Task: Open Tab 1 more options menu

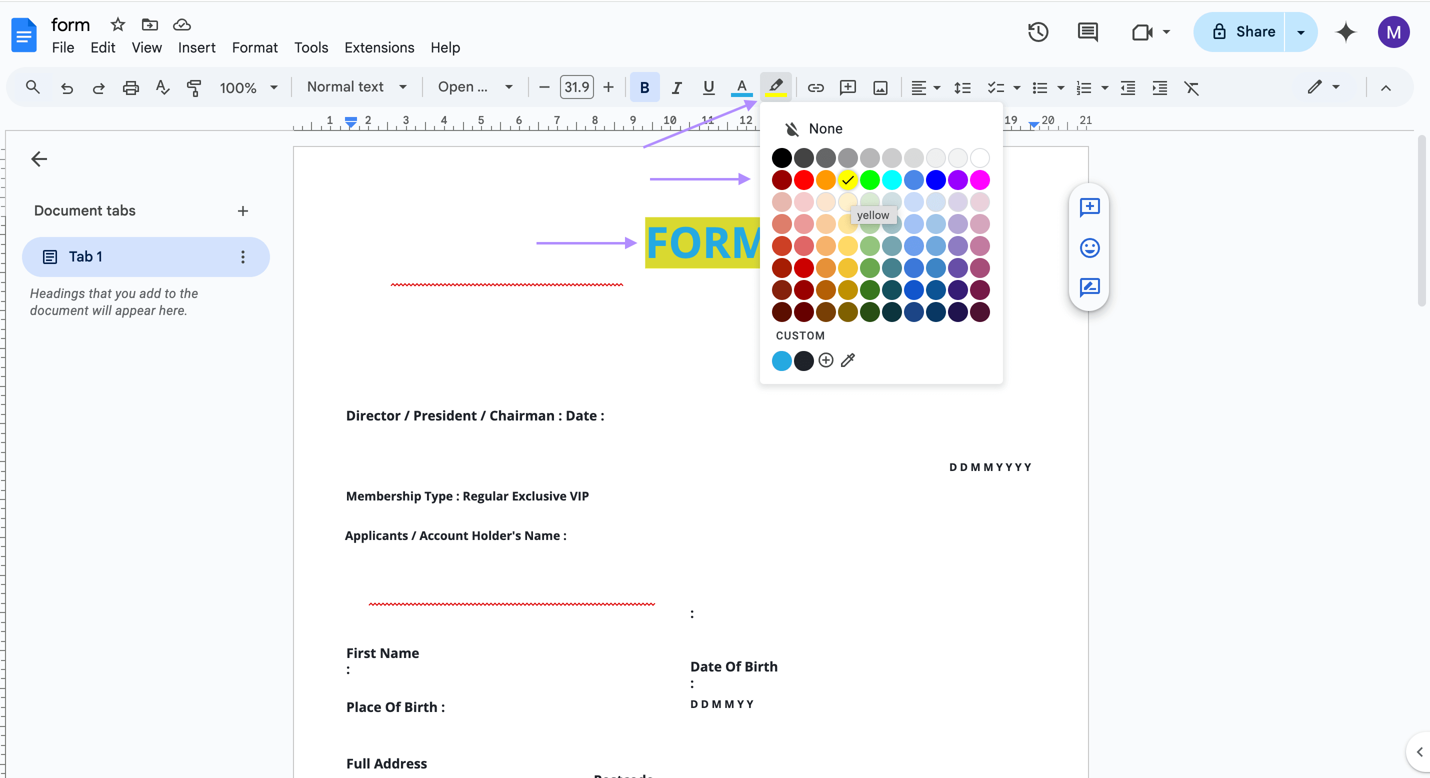Action: (242, 256)
